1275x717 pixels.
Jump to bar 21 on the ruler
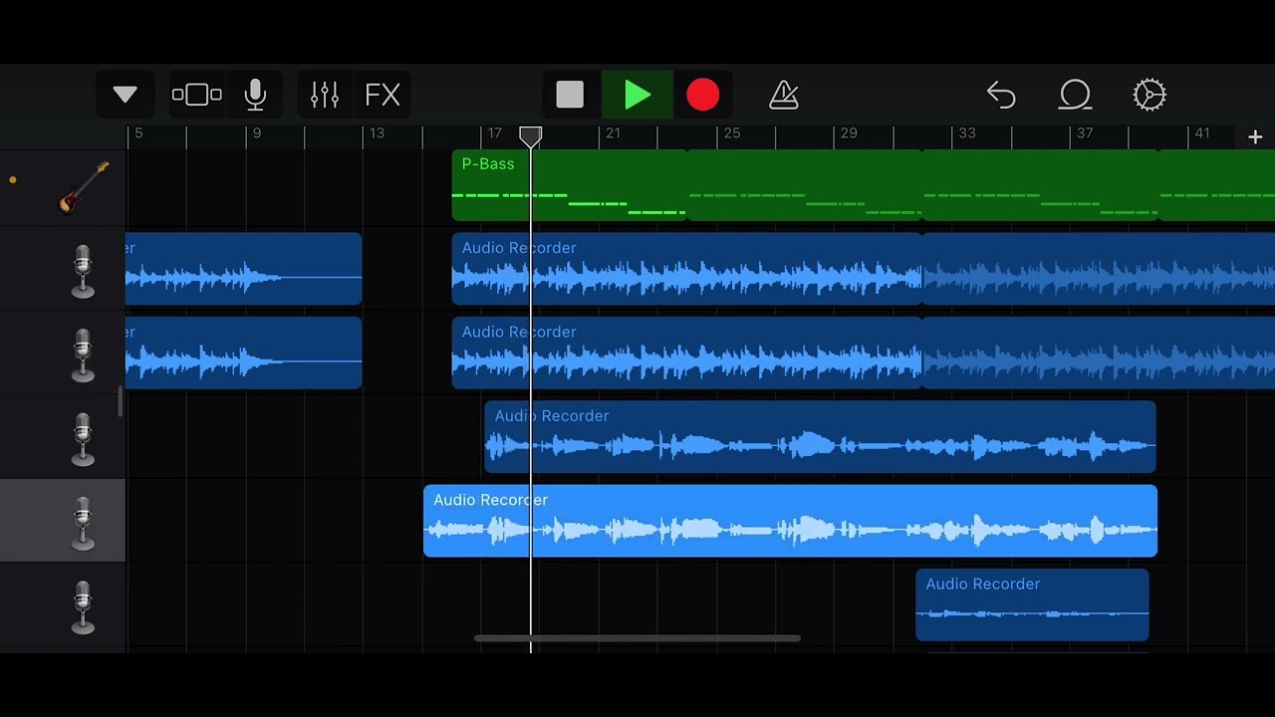coord(613,133)
